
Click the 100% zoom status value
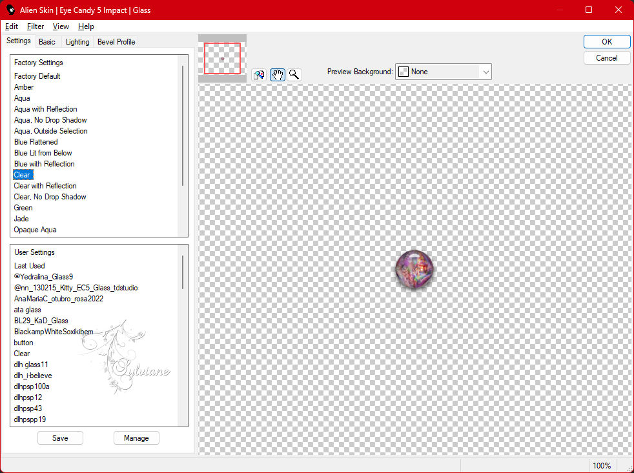pos(602,466)
